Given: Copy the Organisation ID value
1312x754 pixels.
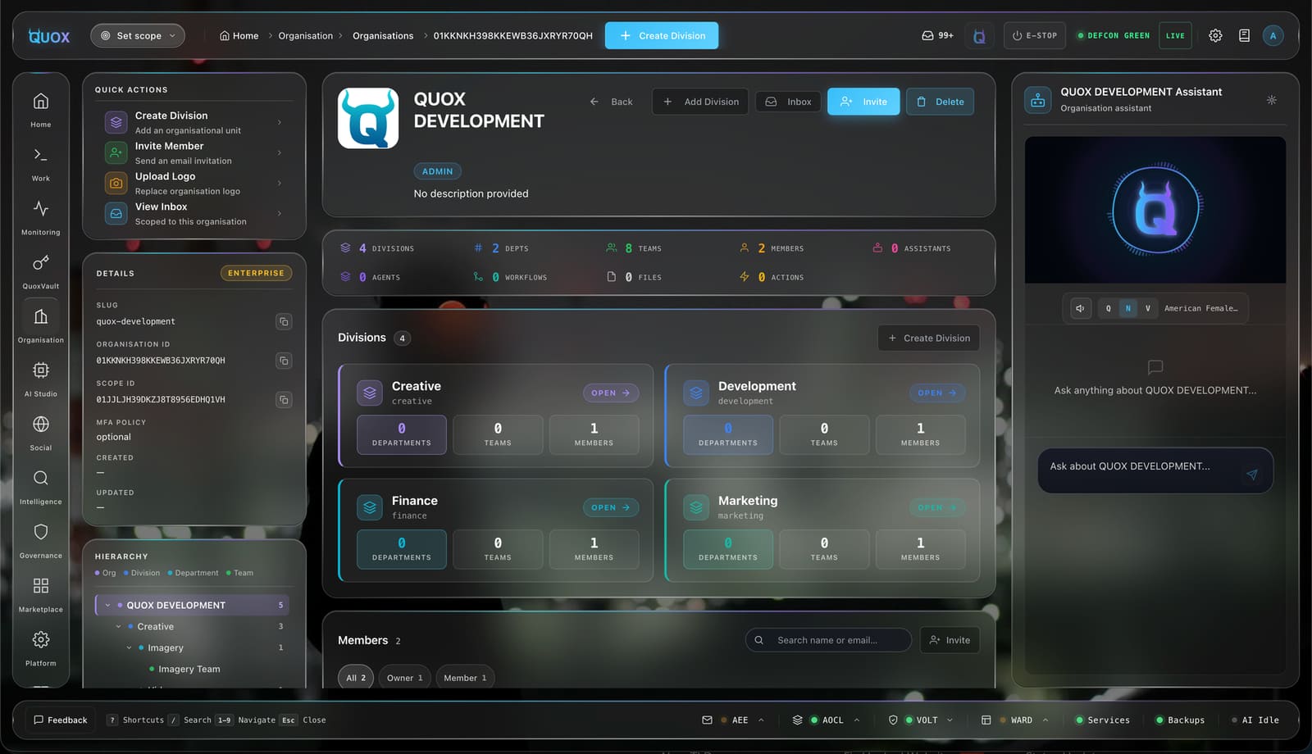Looking at the screenshot, I should click(284, 361).
